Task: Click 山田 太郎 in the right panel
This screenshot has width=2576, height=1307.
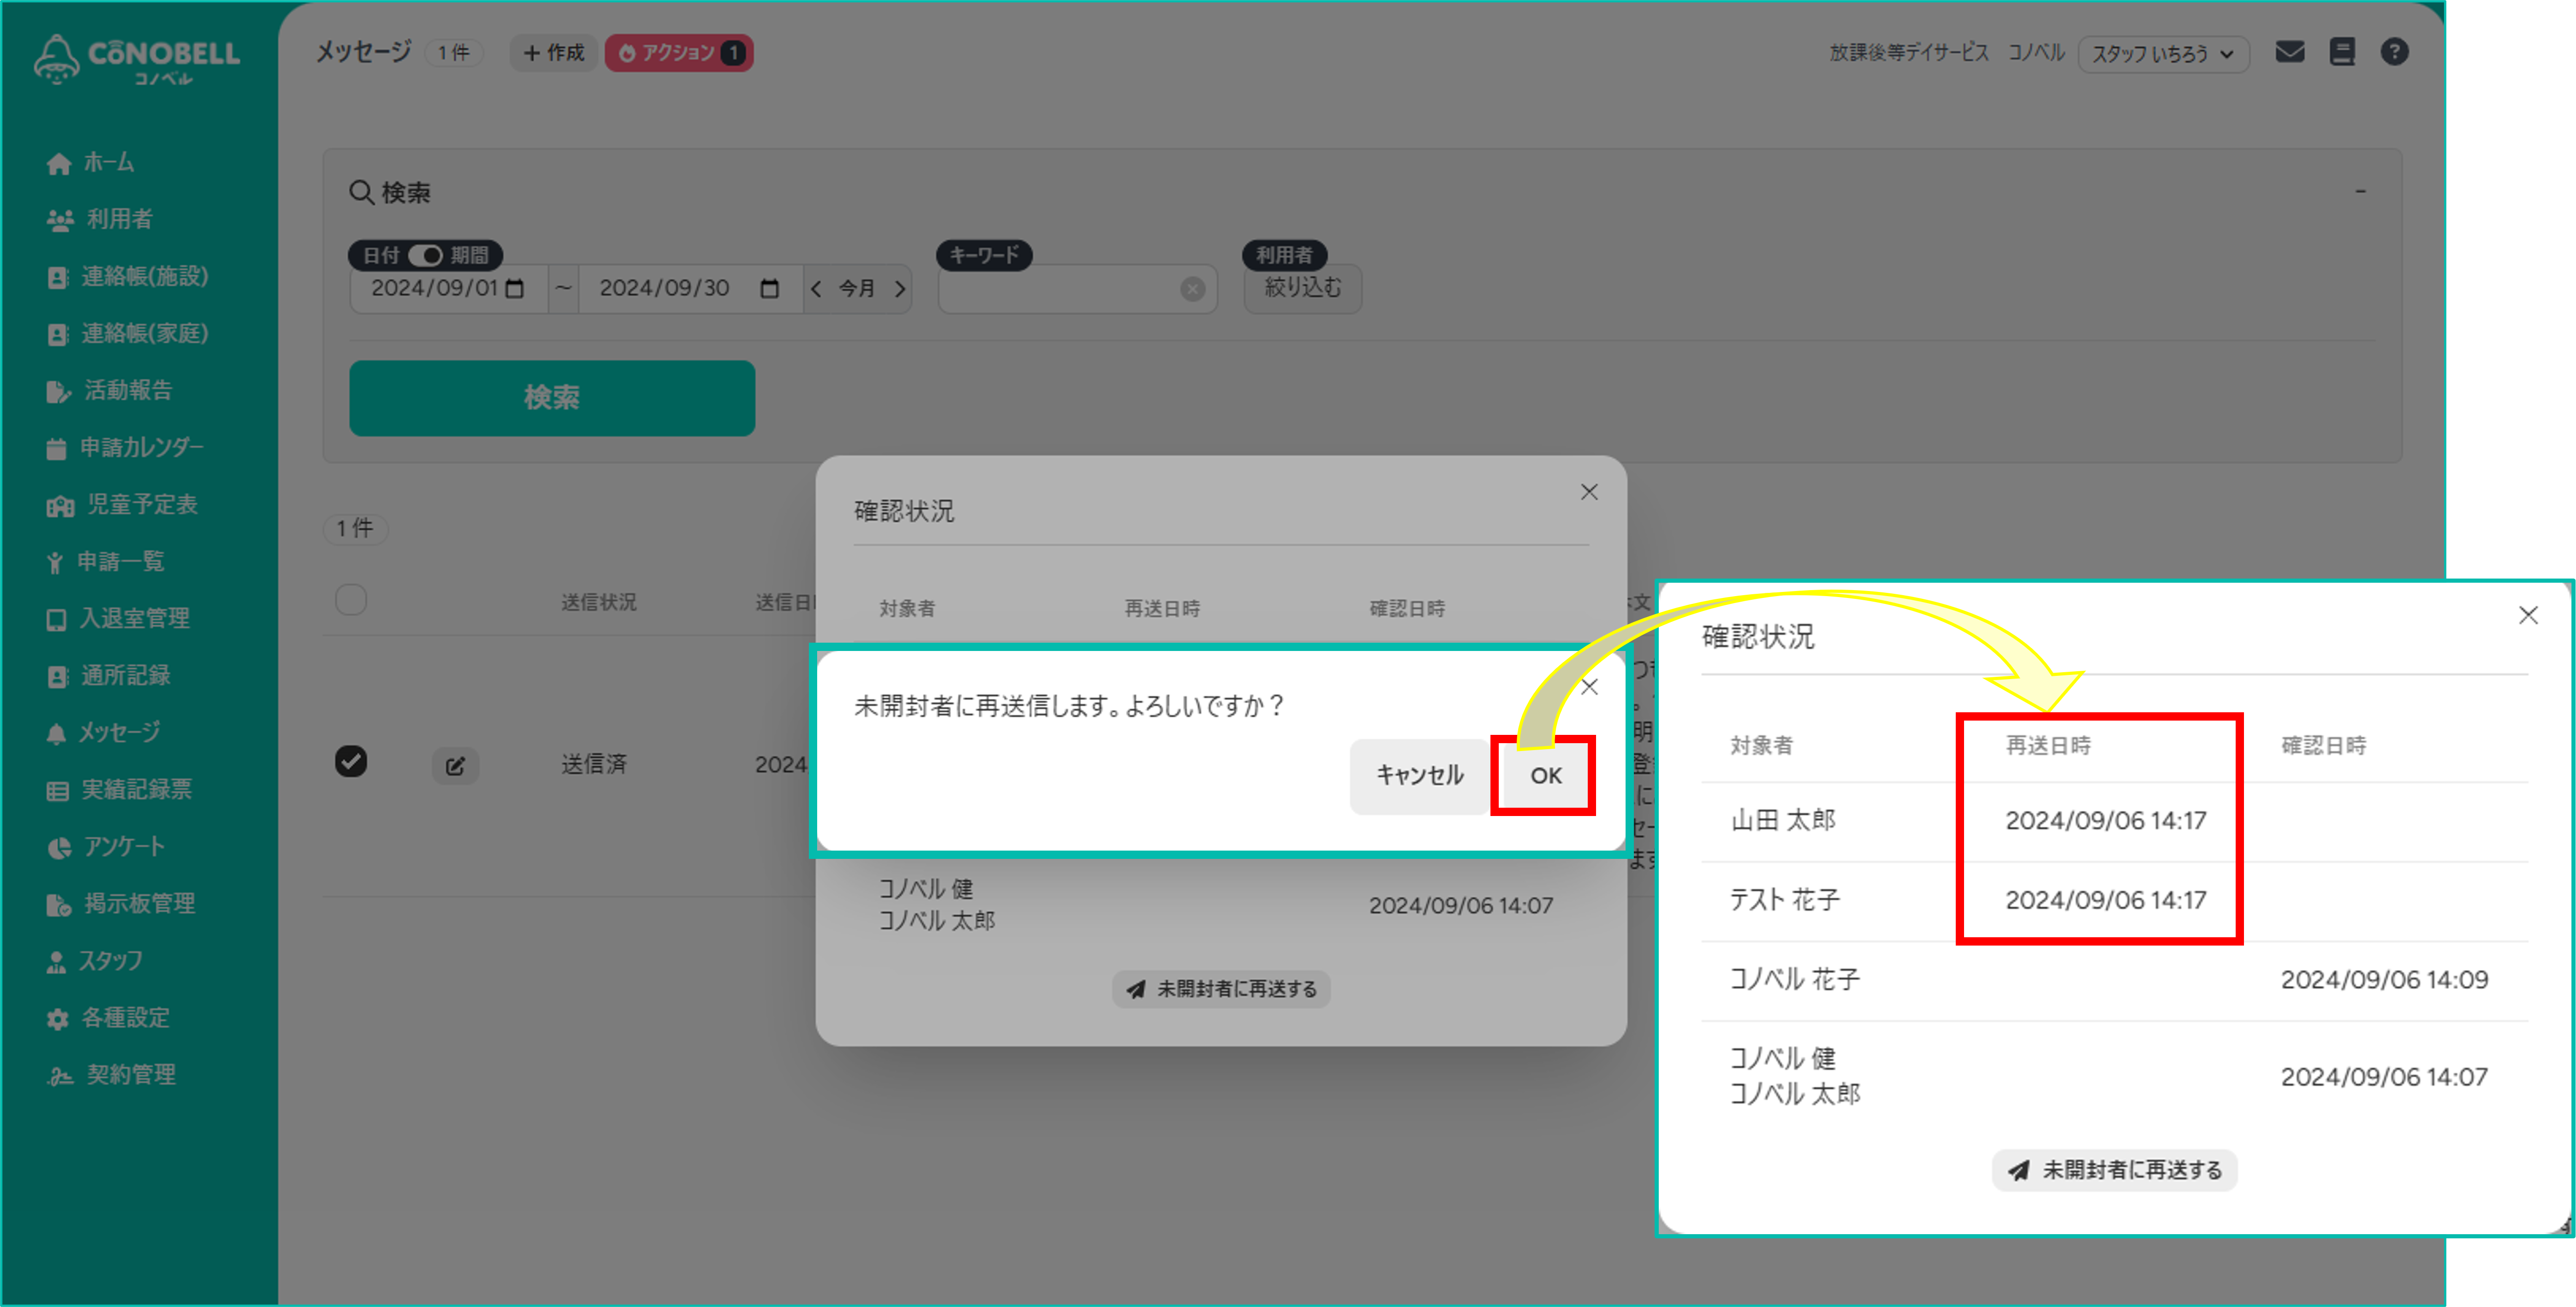Action: point(1783,820)
